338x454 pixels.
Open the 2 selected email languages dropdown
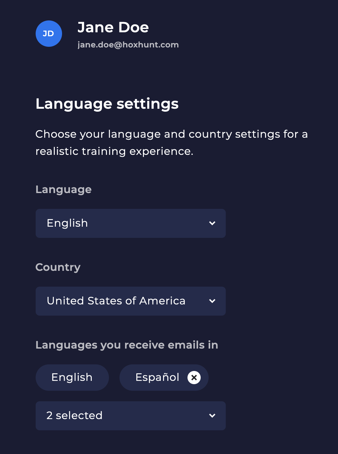[131, 416]
